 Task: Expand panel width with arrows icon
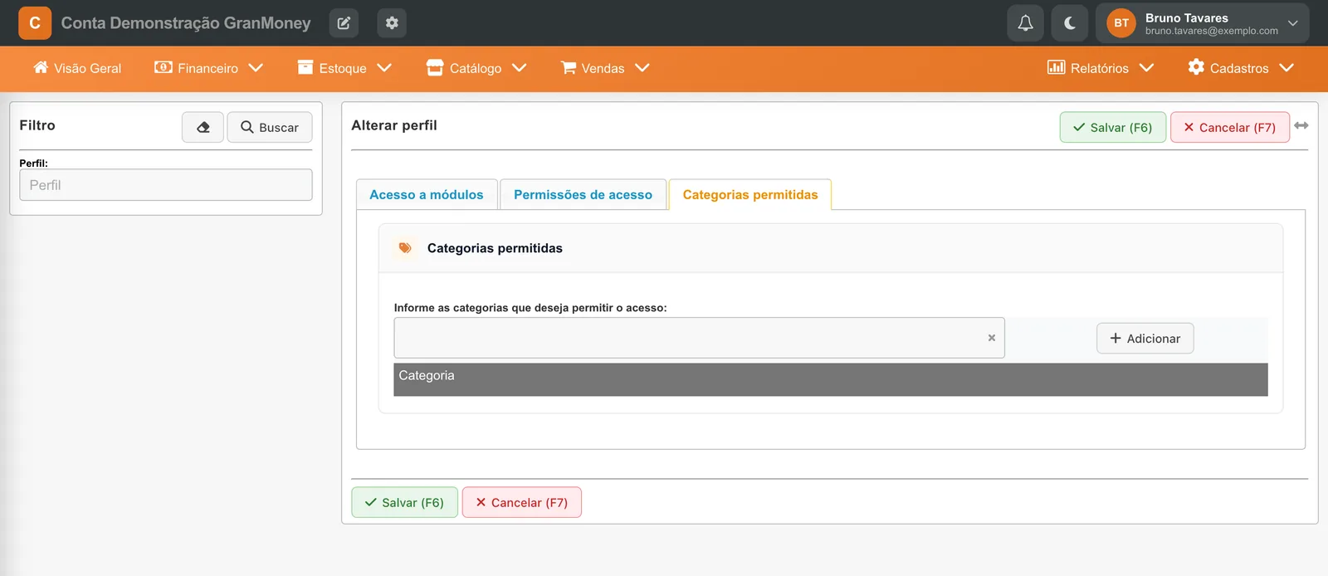click(1301, 125)
